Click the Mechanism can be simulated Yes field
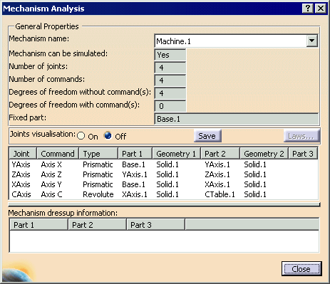Screen dimensions: 330x284 (x=170, y=55)
